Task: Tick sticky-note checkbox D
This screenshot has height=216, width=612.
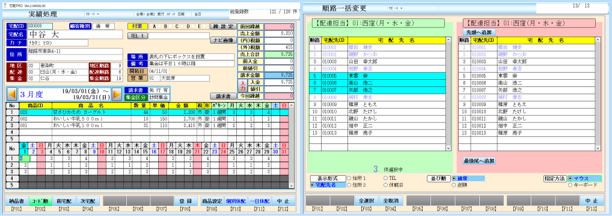Action: pyautogui.click(x=193, y=26)
